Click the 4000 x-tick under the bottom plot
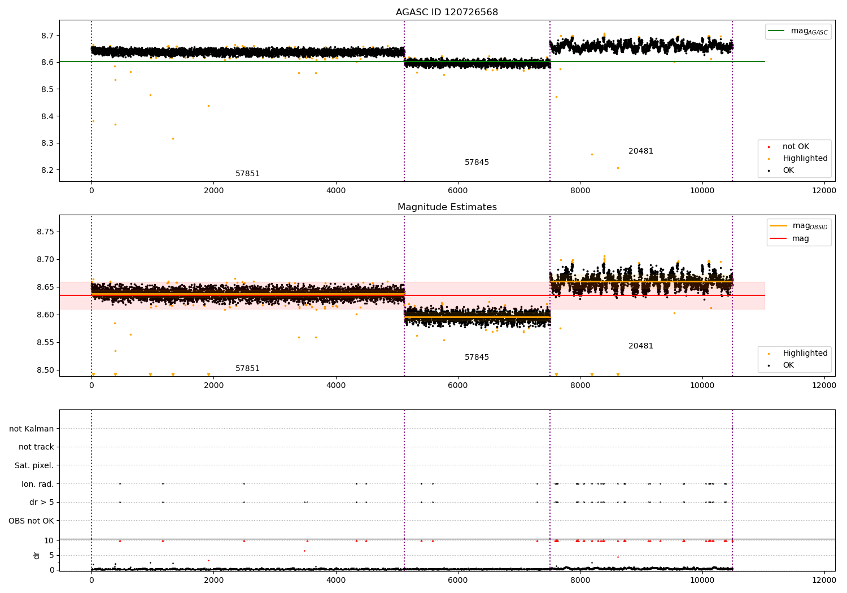The width and height of the screenshot is (847, 593). coord(336,581)
